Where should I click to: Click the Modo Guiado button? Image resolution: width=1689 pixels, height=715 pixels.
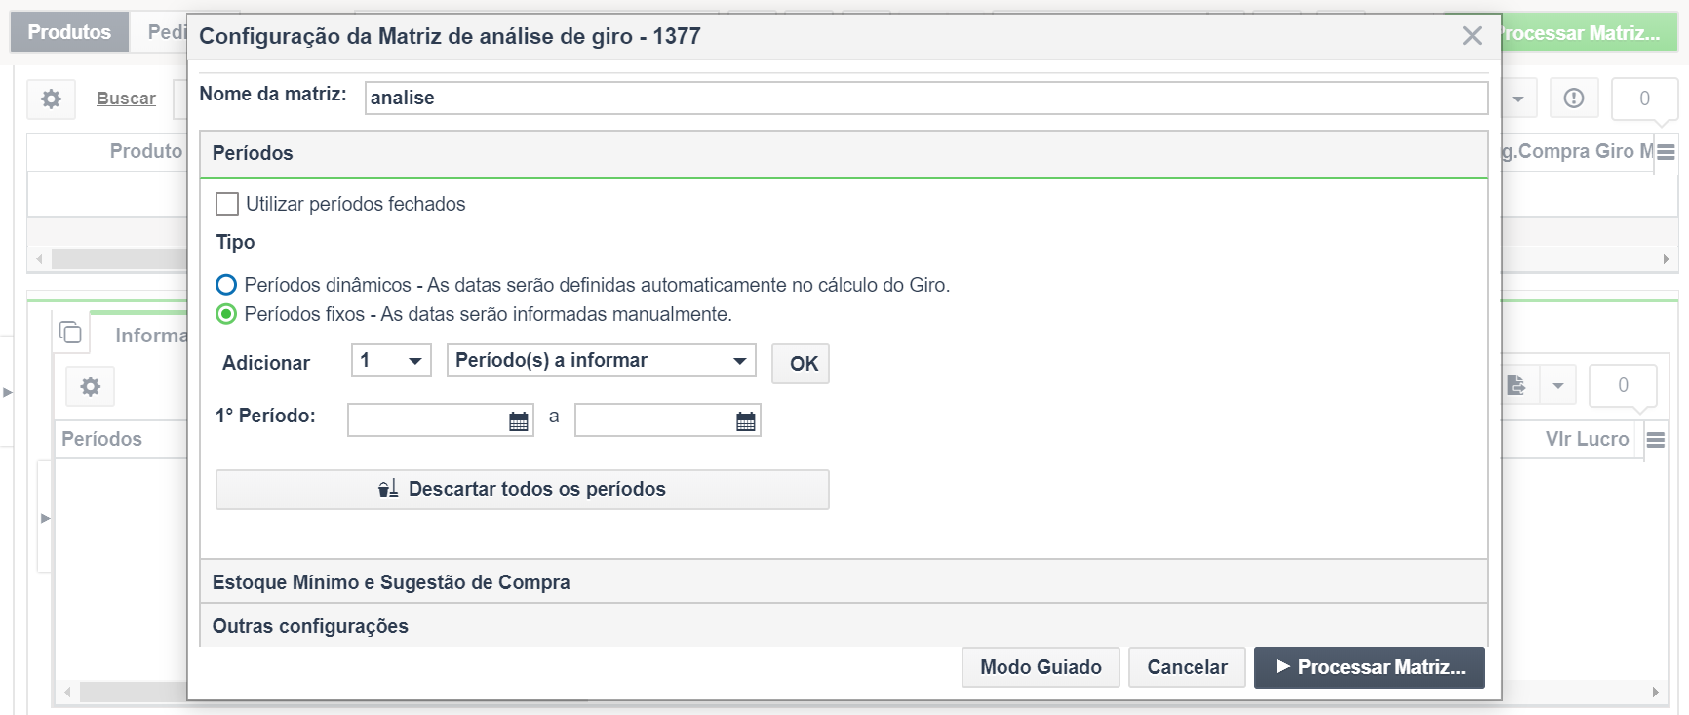point(1041,667)
